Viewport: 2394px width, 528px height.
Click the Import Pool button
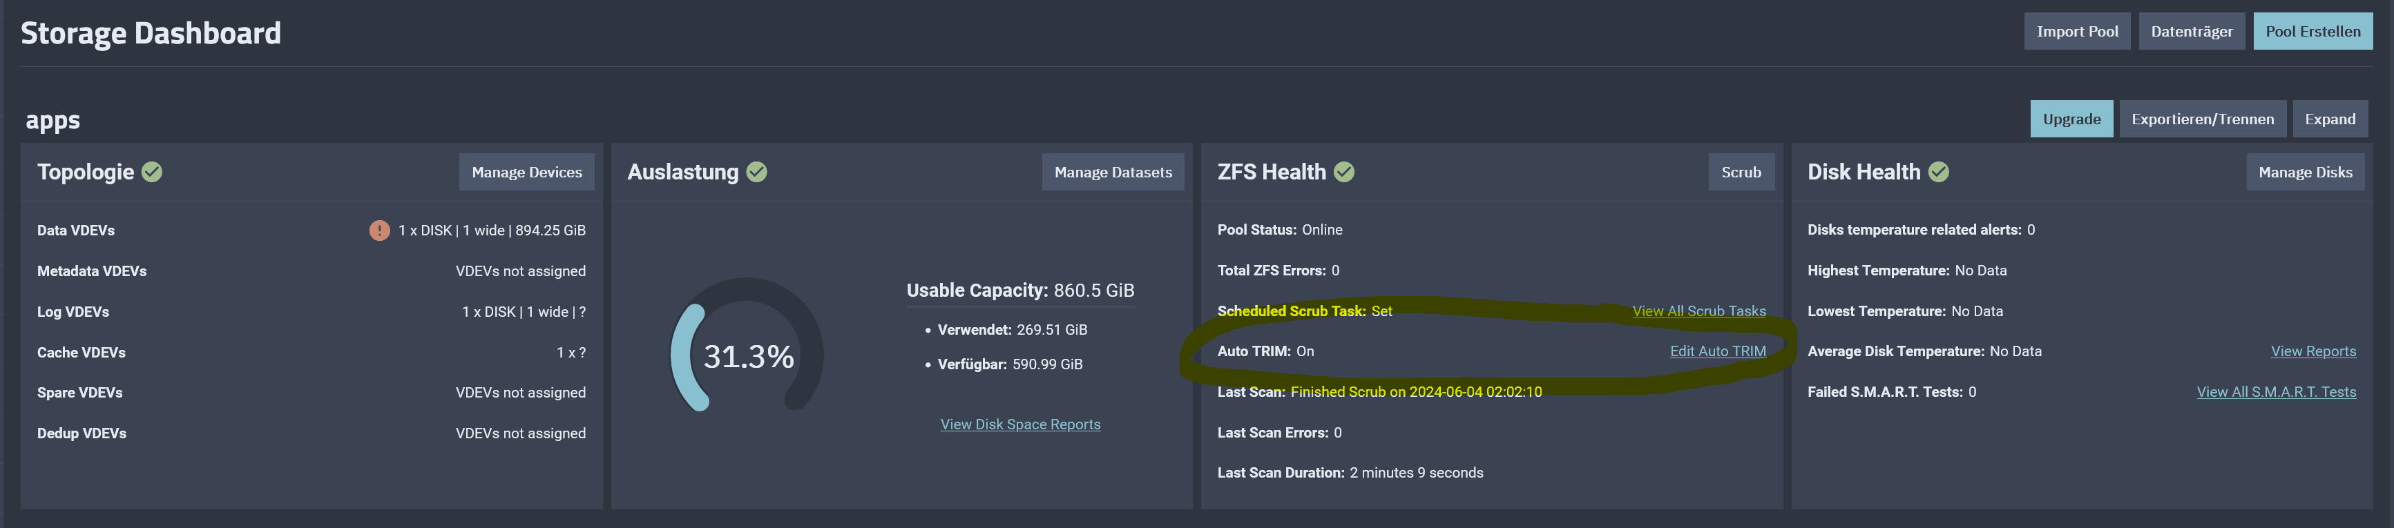point(2077,30)
